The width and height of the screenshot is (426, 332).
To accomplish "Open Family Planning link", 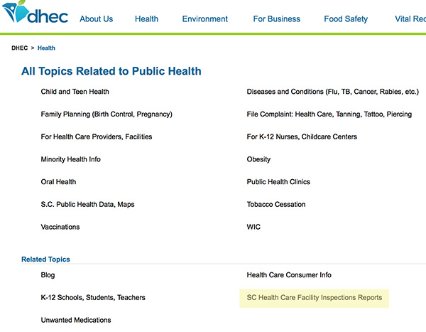I will coord(106,114).
